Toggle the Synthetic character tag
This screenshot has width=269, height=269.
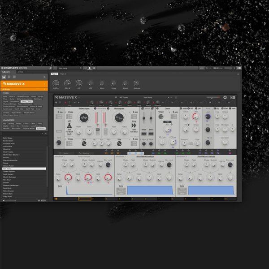point(41,128)
